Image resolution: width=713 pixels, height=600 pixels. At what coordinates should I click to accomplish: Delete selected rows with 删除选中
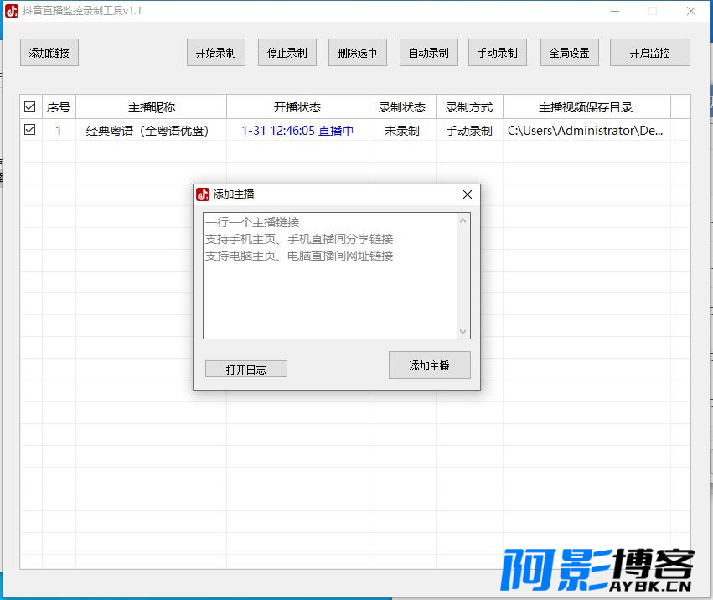tap(358, 53)
